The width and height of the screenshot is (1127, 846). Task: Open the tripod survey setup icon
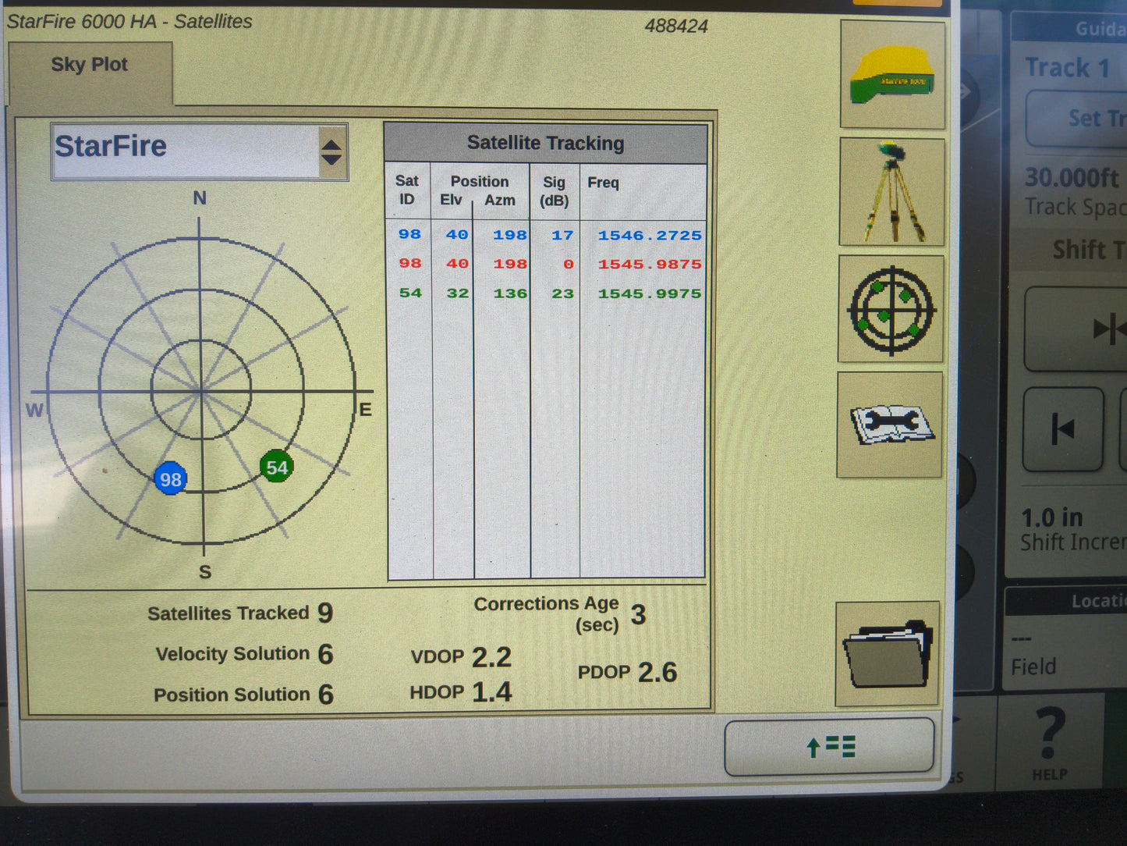(891, 192)
